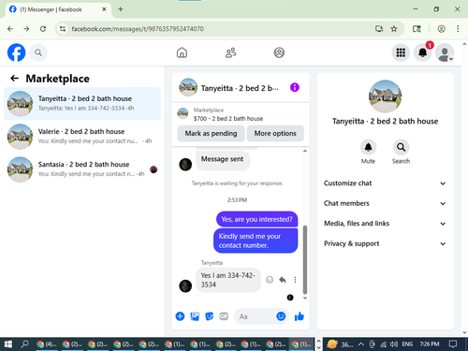468x351 pixels.
Task: Bookmark this page with the star icon
Action: click(394, 29)
